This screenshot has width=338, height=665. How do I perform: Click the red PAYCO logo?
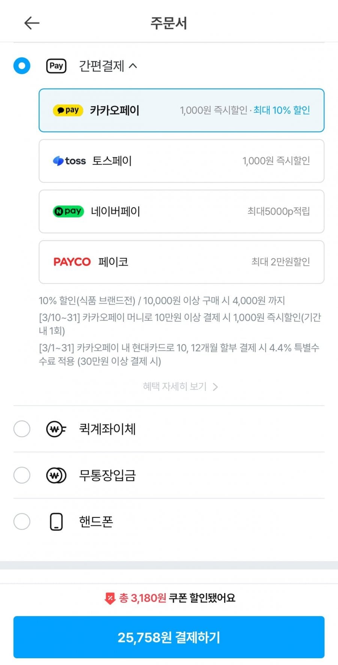point(72,262)
